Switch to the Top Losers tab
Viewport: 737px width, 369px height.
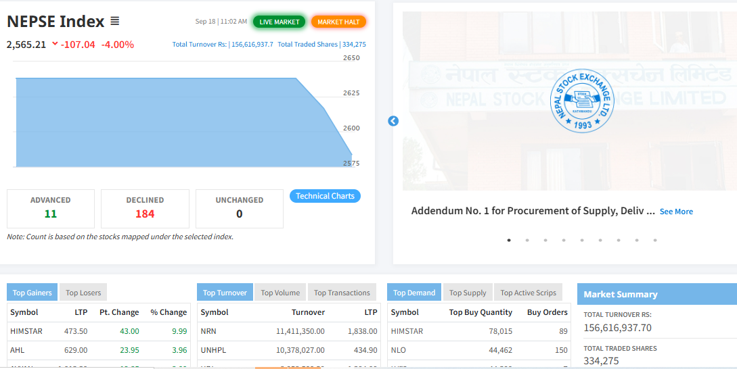coord(83,293)
